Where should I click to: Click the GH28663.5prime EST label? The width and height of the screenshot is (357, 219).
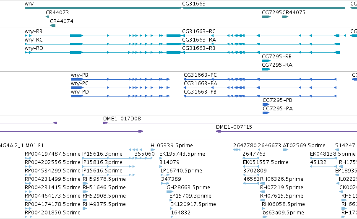188,188
